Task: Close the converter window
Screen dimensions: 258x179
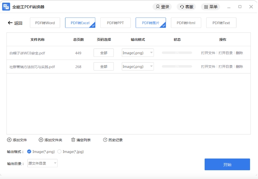Action: pos(251,7)
